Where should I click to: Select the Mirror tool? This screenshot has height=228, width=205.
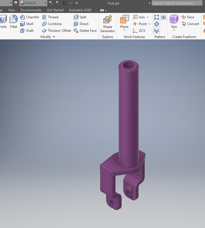[x=163, y=17]
